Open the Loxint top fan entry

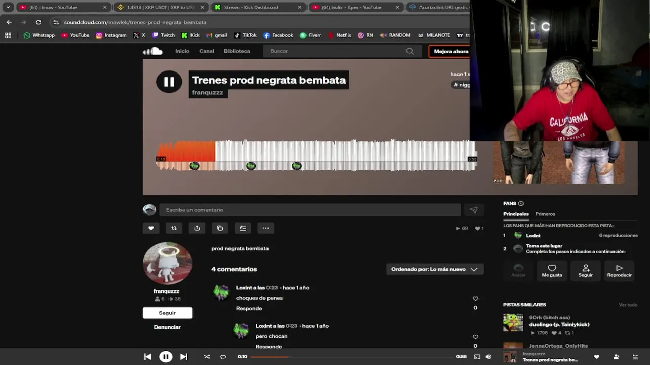(x=533, y=236)
